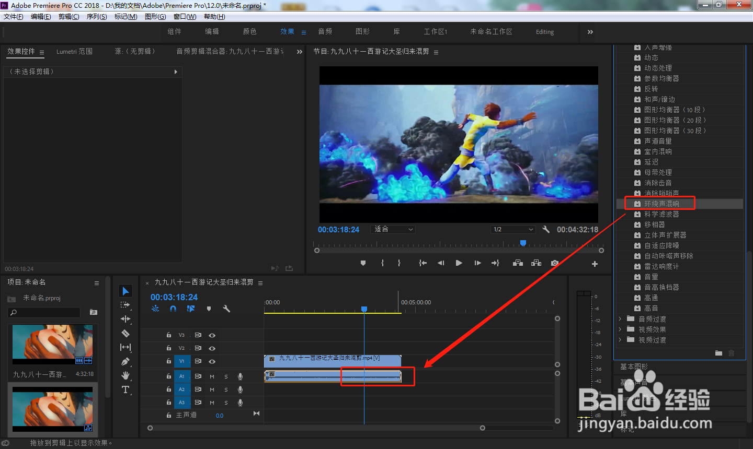753x449 pixels.
Task: Select the Ripple Edit tool
Action: click(x=125, y=319)
